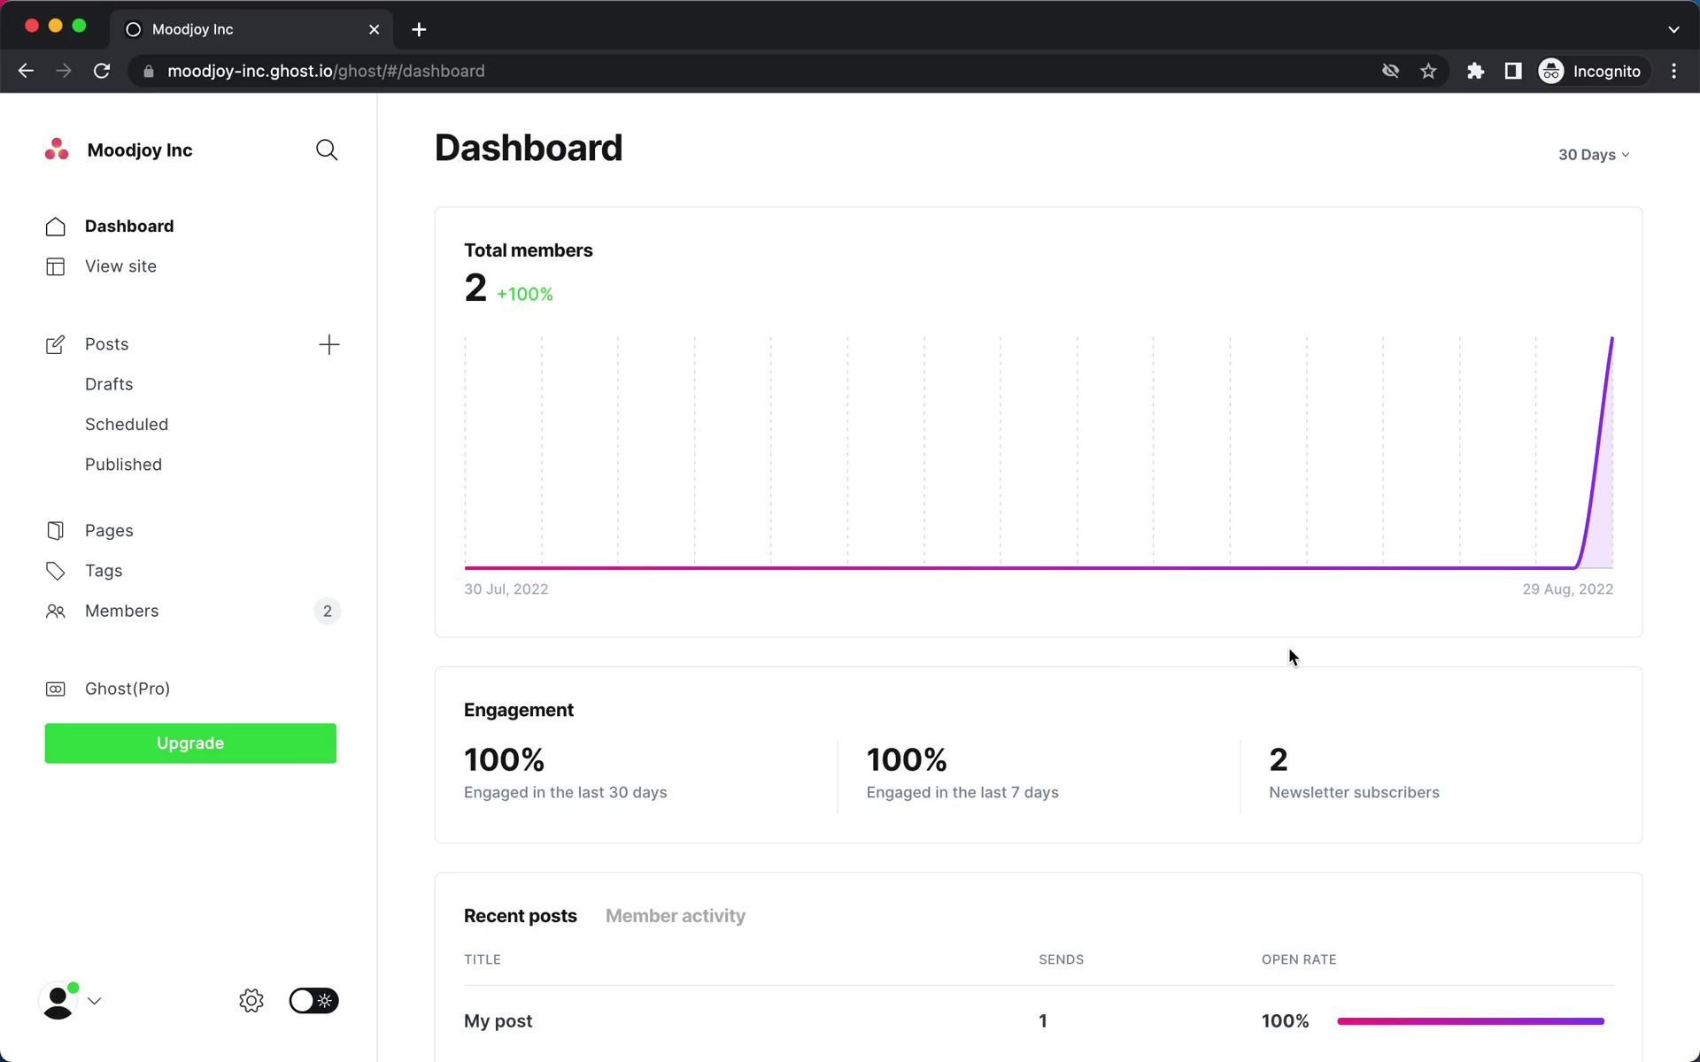Click the Pages icon in sidebar

point(55,531)
